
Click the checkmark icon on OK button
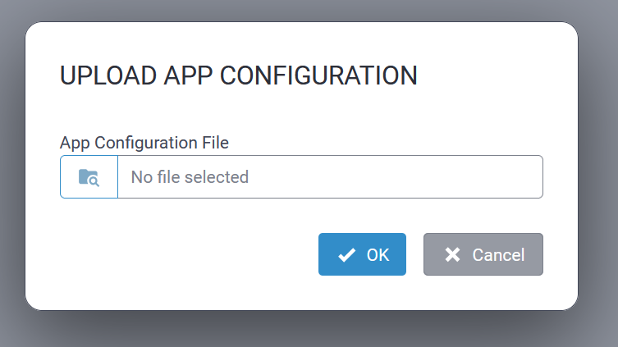pyautogui.click(x=346, y=254)
